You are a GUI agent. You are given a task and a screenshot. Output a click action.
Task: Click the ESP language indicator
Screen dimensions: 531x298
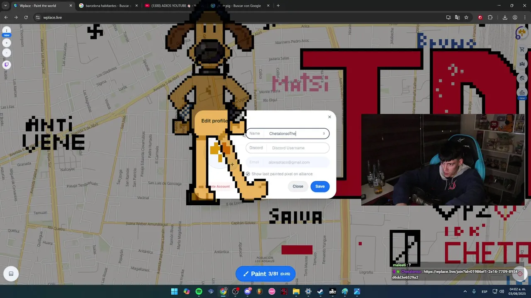click(x=485, y=291)
